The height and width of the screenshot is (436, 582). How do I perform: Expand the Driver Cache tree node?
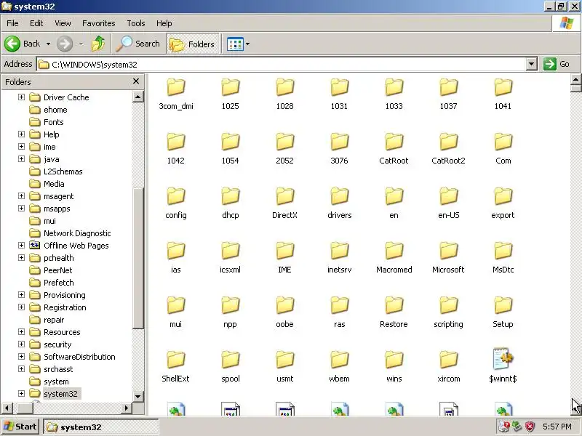point(22,97)
